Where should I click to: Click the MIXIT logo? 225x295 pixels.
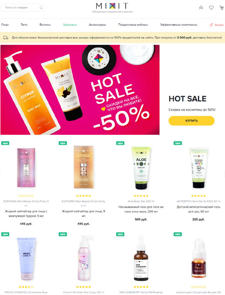pos(112,6)
